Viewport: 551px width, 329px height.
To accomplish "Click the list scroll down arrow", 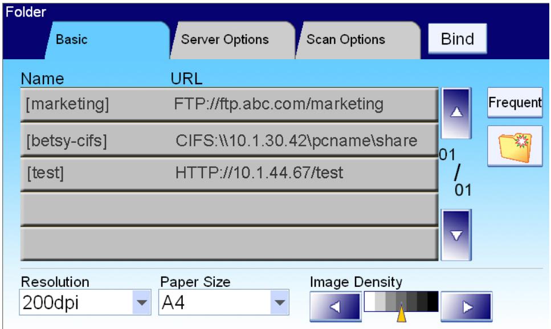I will 456,235.
